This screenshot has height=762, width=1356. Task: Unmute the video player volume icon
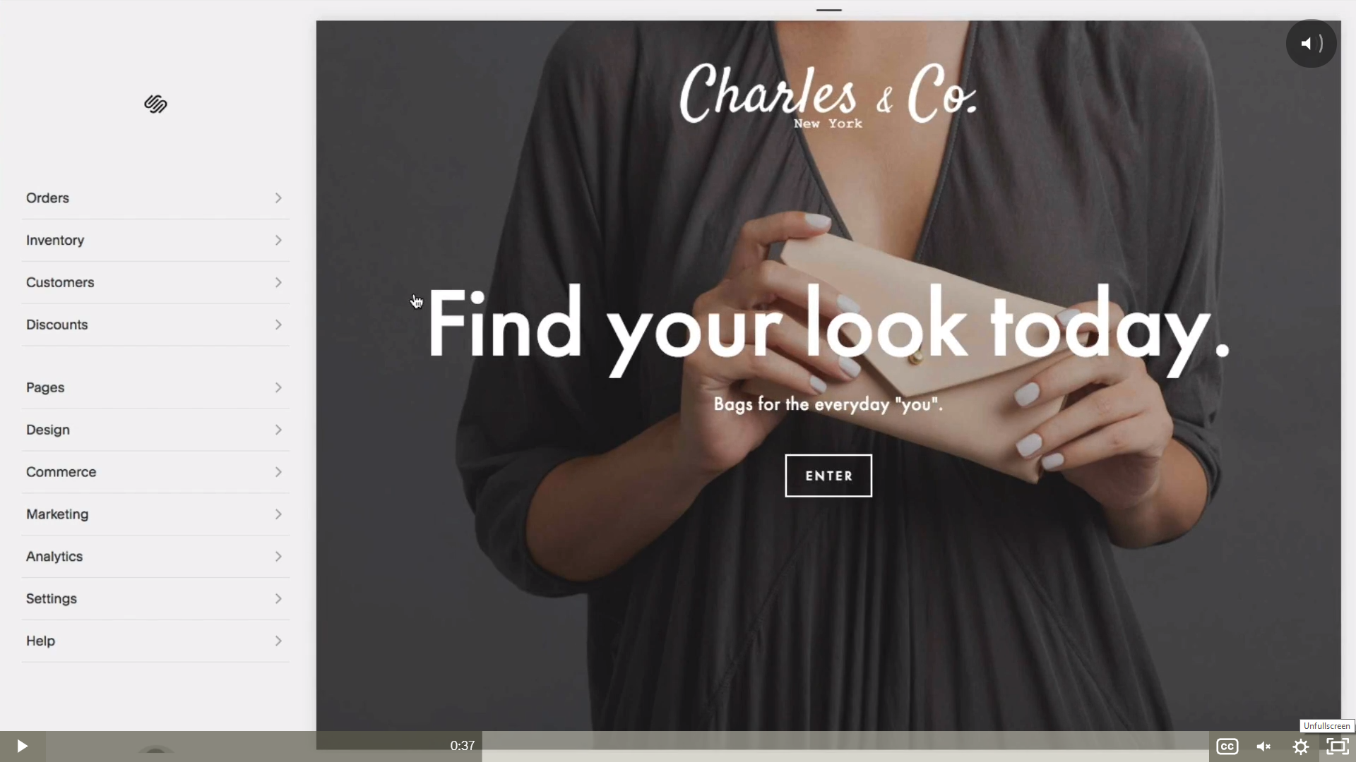(x=1263, y=746)
